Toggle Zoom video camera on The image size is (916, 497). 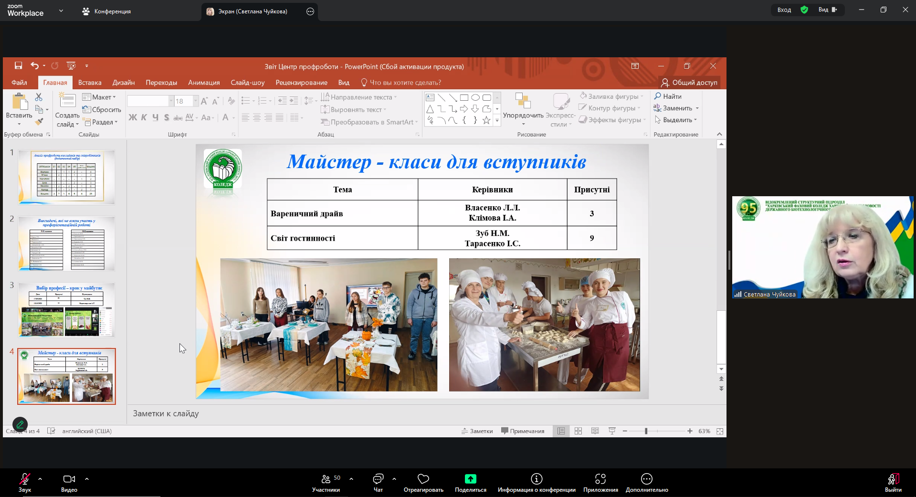(x=69, y=482)
